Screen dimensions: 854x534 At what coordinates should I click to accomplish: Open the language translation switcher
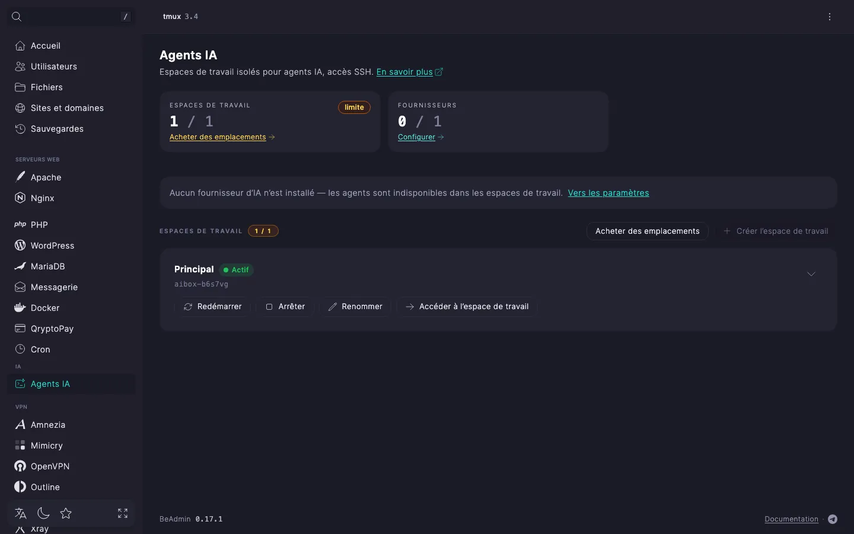coord(21,513)
